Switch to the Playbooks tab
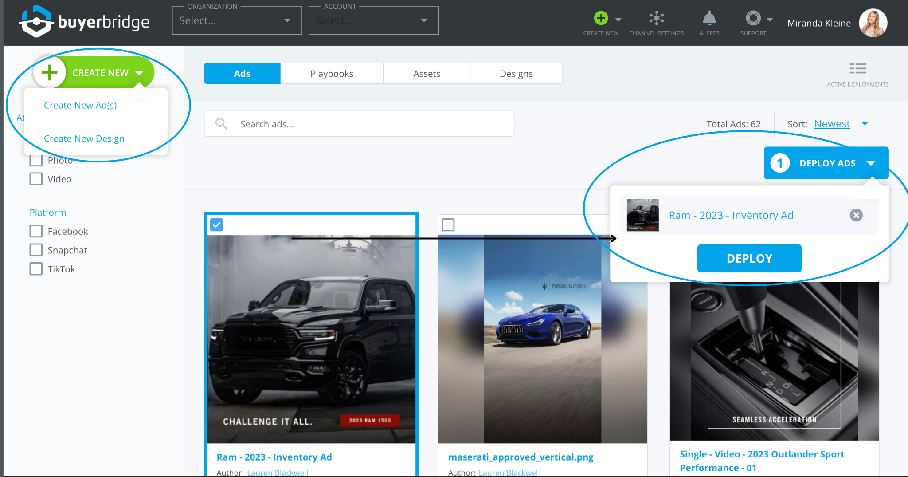The height and width of the screenshot is (477, 908). click(332, 73)
